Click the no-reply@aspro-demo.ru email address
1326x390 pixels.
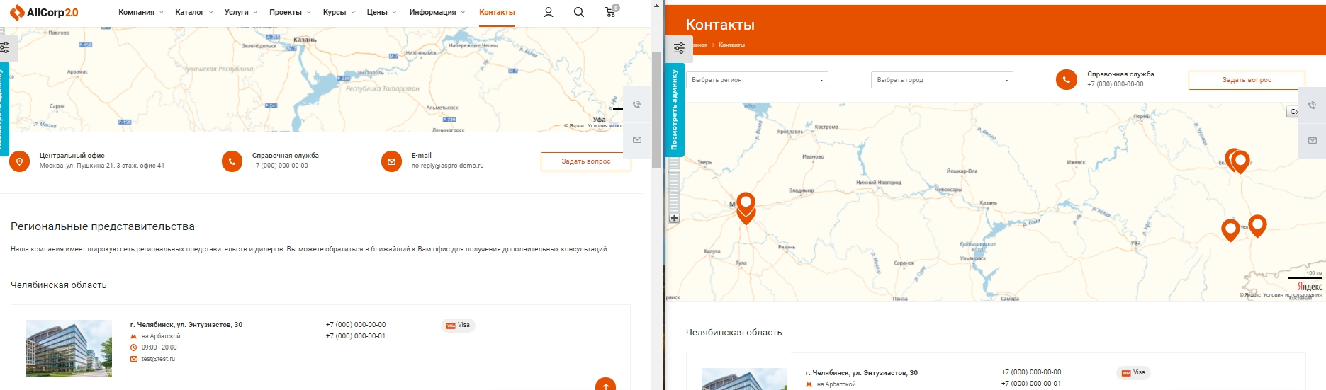coord(447,166)
